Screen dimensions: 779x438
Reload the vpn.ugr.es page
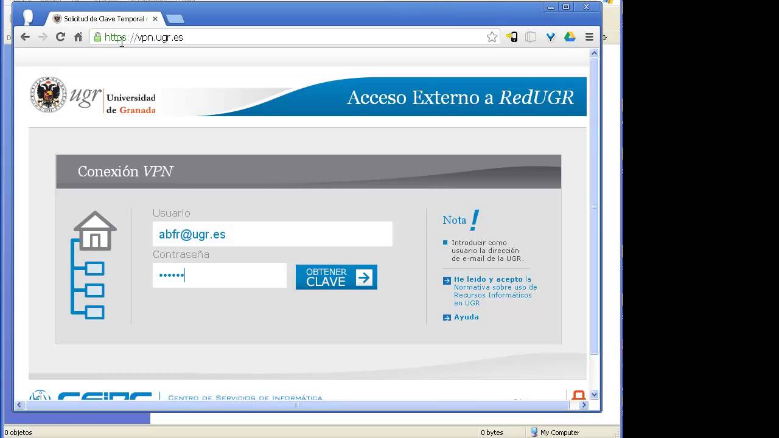(x=60, y=37)
